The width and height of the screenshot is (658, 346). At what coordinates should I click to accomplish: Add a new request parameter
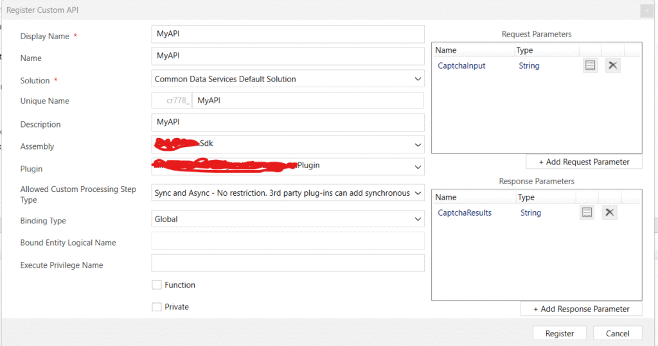click(x=583, y=162)
